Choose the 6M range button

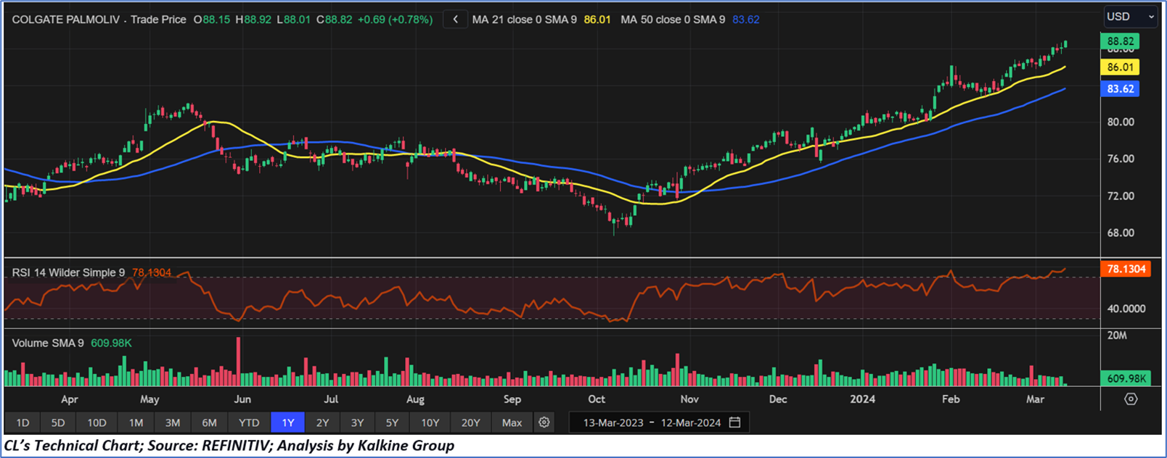[x=209, y=422]
